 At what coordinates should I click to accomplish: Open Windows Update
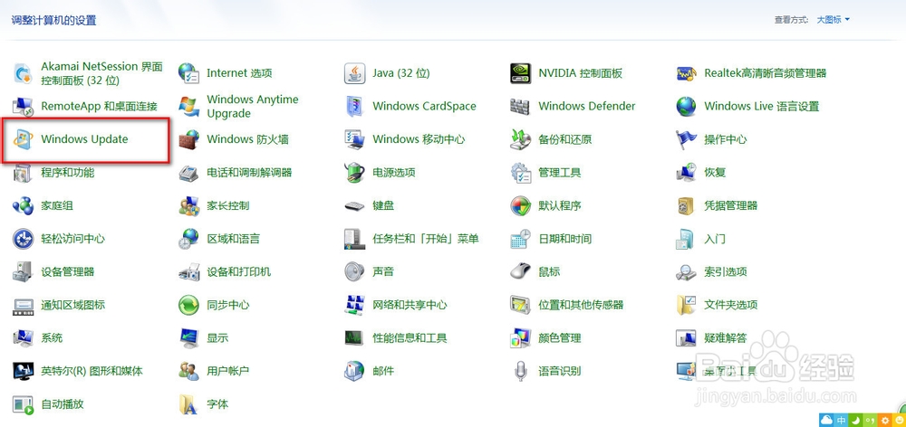[x=84, y=139]
